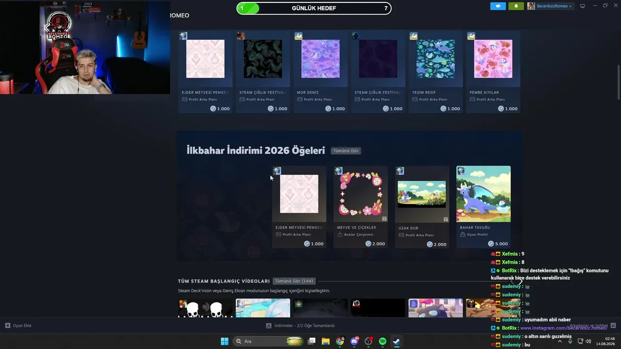Switch Steam to Big Picture mode
This screenshot has width=621, height=349.
583,6
